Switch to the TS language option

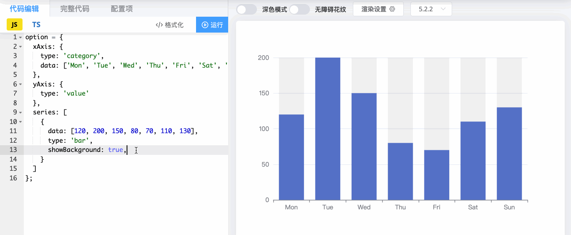click(x=36, y=25)
